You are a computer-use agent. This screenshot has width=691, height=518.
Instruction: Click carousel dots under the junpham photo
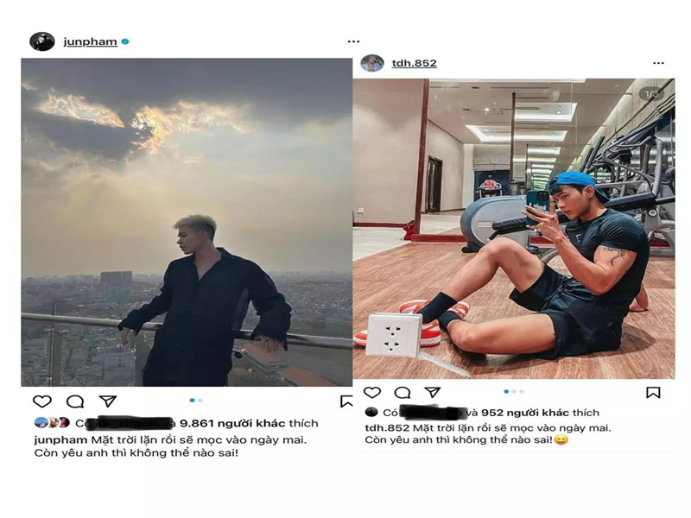coord(196,400)
